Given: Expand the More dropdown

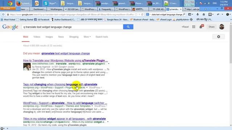Looking at the screenshot, I should (x=87, y=37).
